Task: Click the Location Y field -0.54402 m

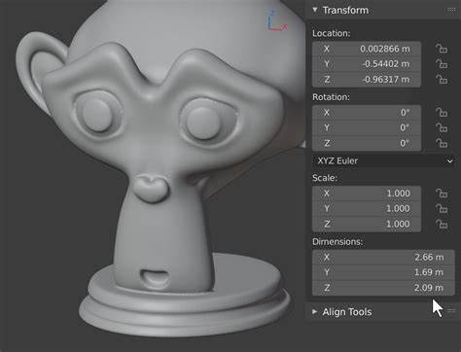Action: (367, 64)
